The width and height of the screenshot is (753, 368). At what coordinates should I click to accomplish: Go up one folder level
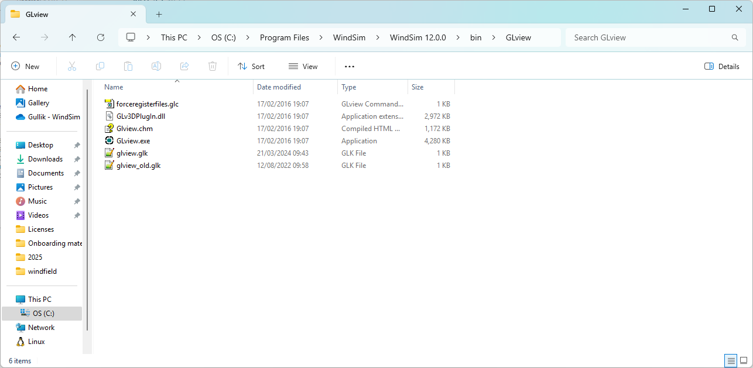[73, 37]
